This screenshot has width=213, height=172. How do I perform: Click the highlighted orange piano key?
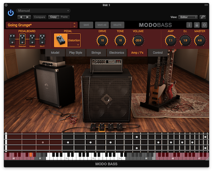(x=30, y=154)
